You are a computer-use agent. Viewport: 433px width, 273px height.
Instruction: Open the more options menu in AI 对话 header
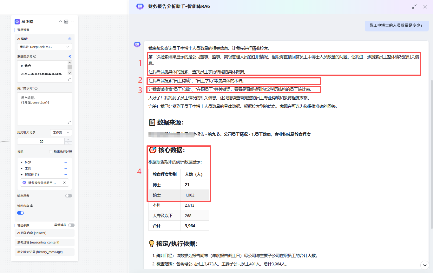tap(72, 22)
